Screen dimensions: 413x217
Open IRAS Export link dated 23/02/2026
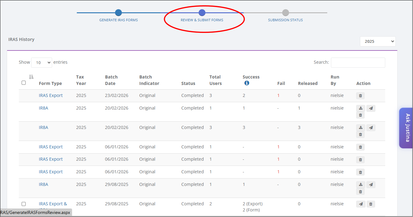51,95
